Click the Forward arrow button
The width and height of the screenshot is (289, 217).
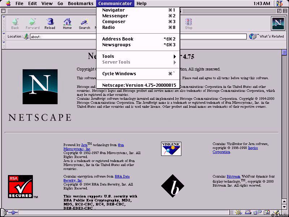click(x=33, y=24)
